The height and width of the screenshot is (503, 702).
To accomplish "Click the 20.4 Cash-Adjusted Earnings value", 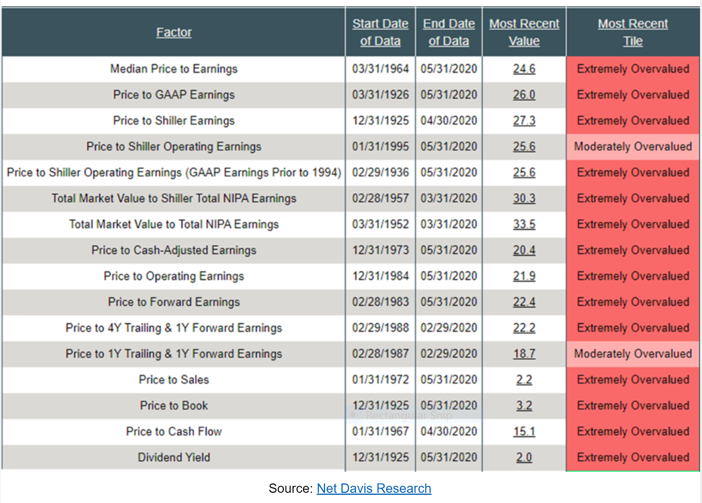I will [x=524, y=250].
